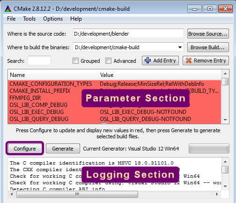Click the Name column header
Viewport: 236px width, 203px height.
click(x=53, y=75)
